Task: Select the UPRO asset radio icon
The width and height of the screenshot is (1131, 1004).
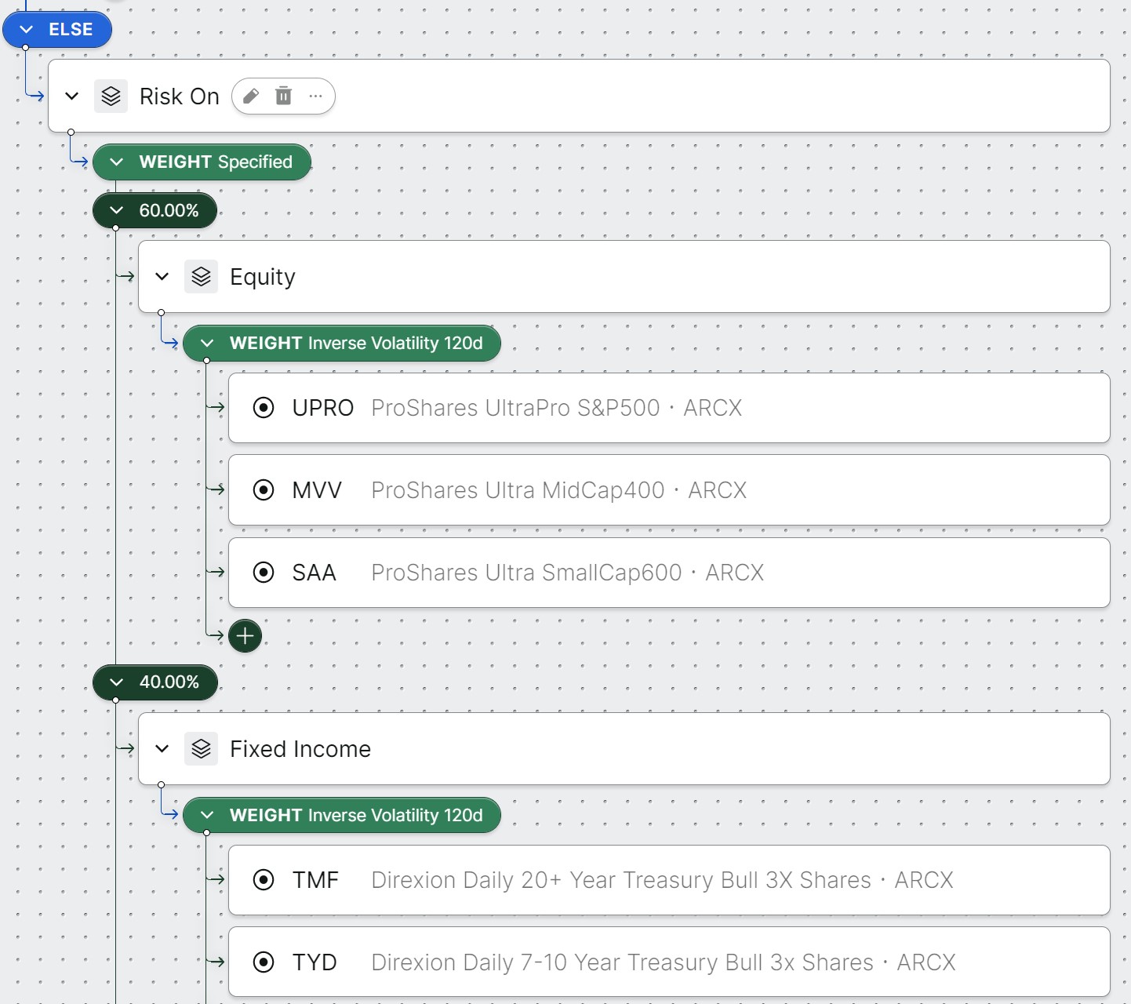Action: click(264, 408)
